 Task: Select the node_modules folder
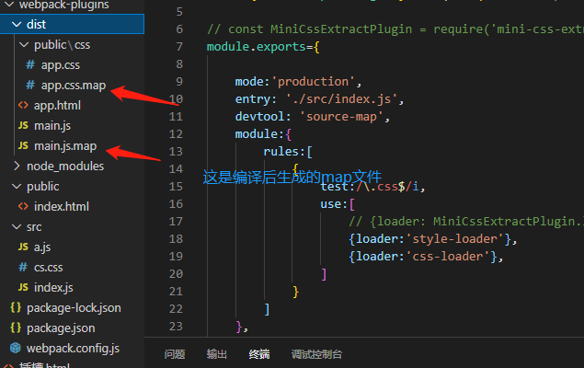pos(65,167)
